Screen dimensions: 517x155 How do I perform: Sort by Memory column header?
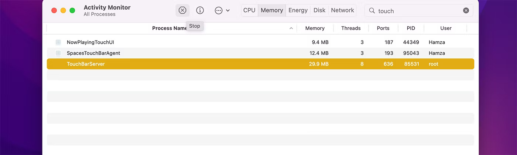point(315,28)
